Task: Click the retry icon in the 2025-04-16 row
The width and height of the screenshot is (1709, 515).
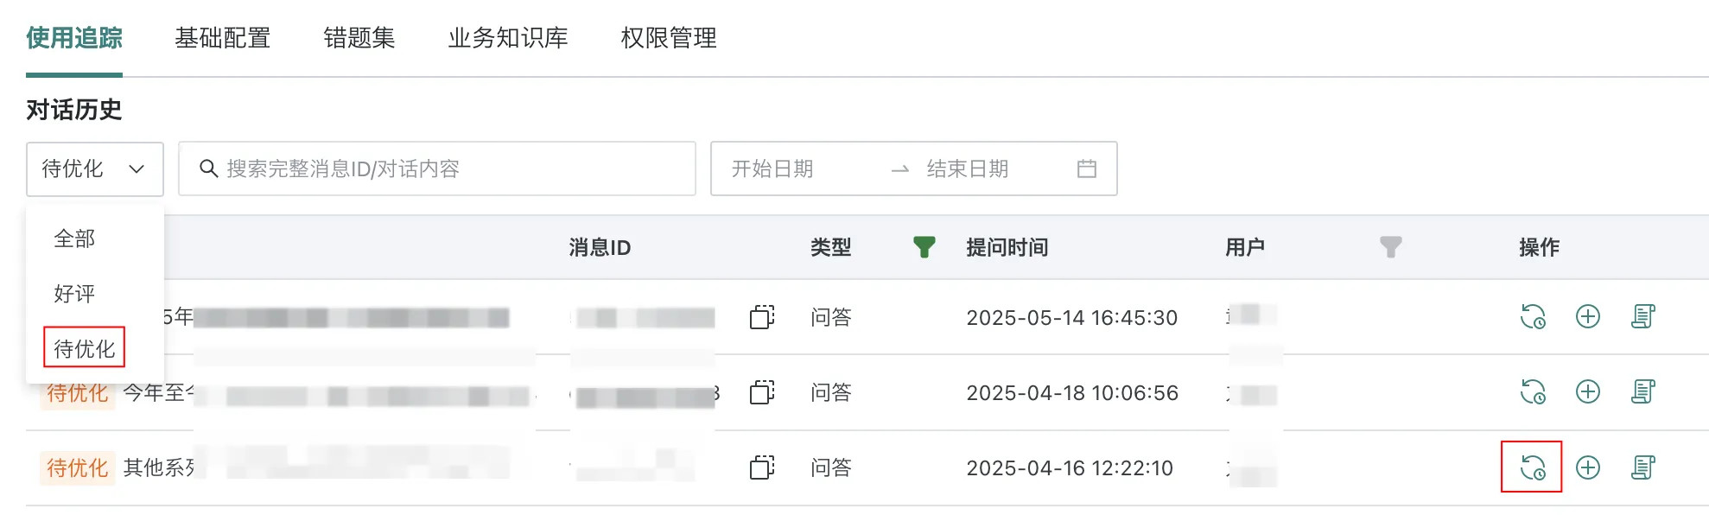Action: [x=1532, y=467]
